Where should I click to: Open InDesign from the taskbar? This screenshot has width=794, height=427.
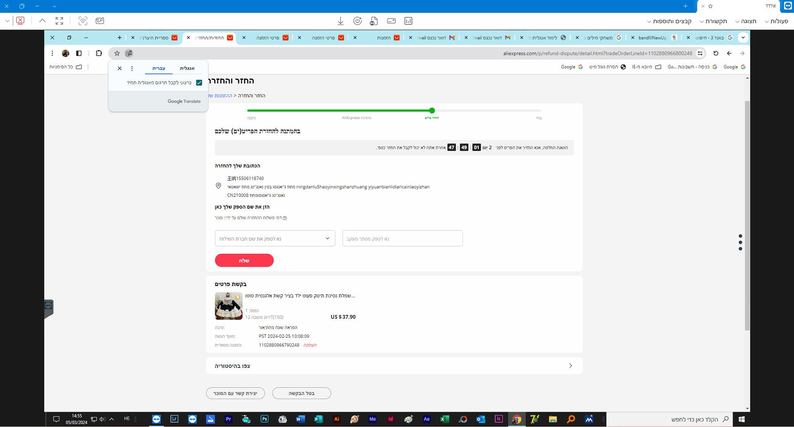[x=390, y=419]
